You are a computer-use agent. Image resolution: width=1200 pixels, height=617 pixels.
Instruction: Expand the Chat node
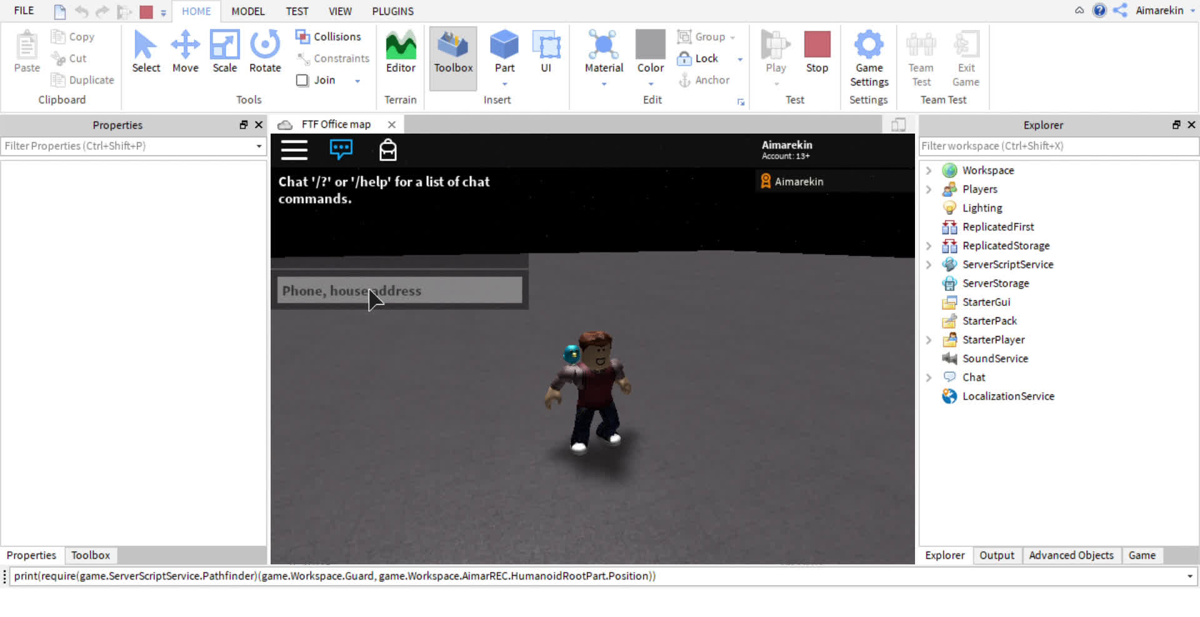(x=929, y=377)
